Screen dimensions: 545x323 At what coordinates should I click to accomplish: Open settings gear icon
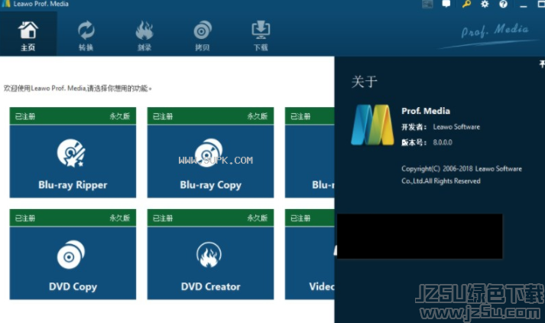pos(485,4)
